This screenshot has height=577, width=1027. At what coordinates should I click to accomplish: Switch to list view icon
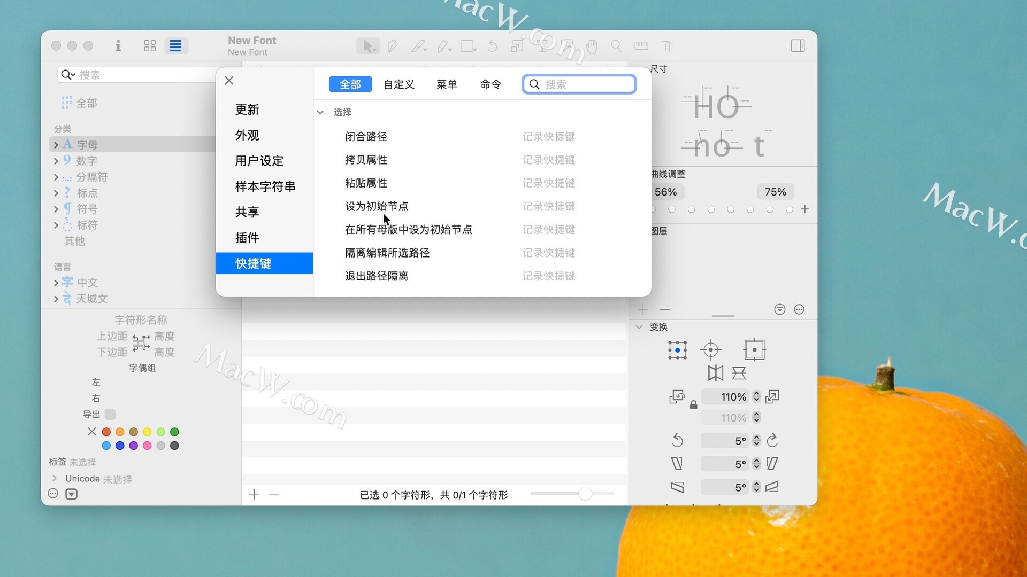click(x=175, y=46)
